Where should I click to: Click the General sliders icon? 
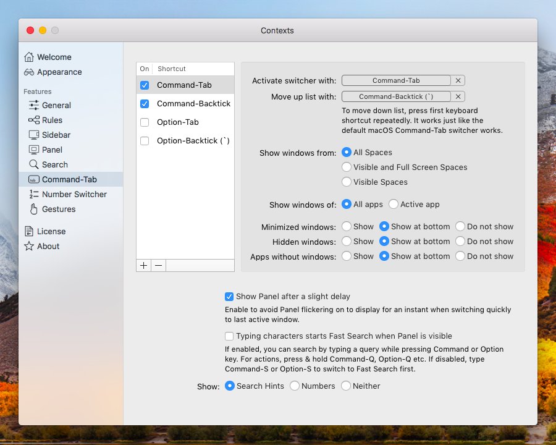(34, 105)
